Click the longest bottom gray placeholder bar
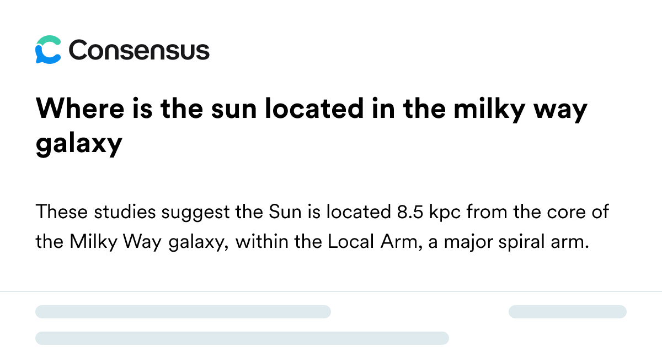 [242, 338]
